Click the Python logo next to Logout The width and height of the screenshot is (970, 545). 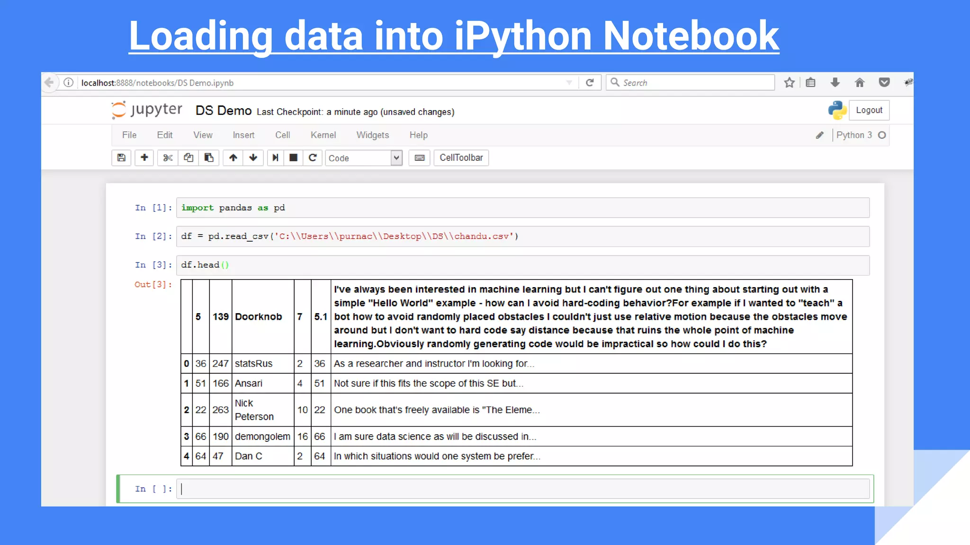click(x=837, y=110)
